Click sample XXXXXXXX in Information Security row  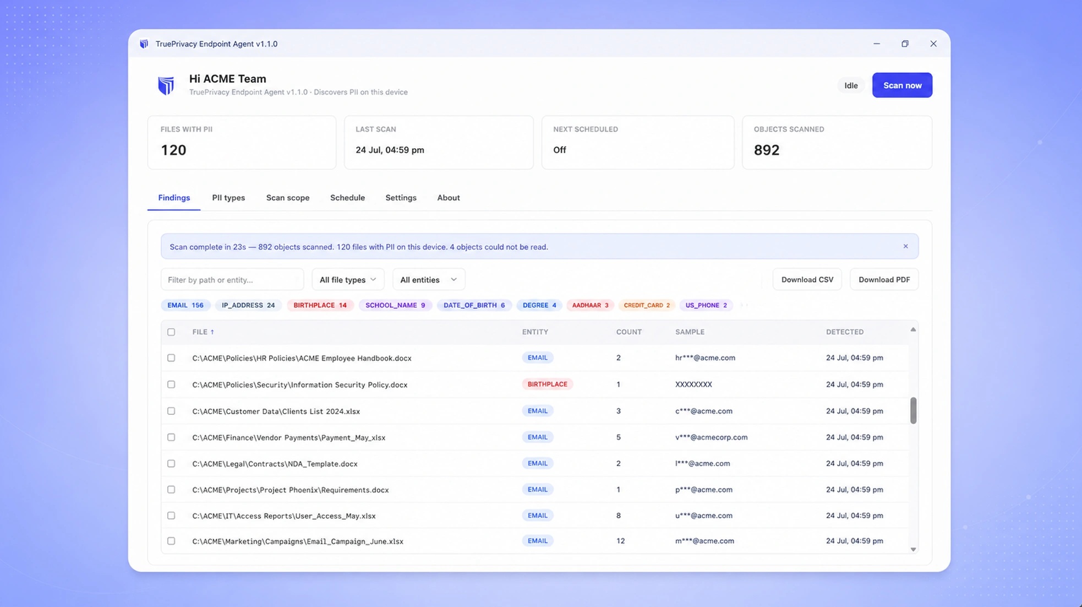click(693, 384)
